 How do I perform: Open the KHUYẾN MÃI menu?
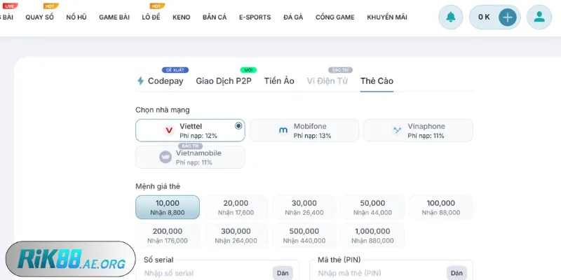coord(386,17)
